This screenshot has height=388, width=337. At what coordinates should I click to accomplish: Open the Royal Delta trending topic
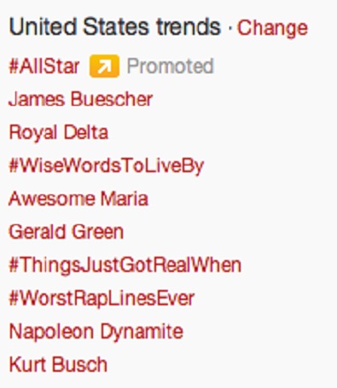coord(59,133)
